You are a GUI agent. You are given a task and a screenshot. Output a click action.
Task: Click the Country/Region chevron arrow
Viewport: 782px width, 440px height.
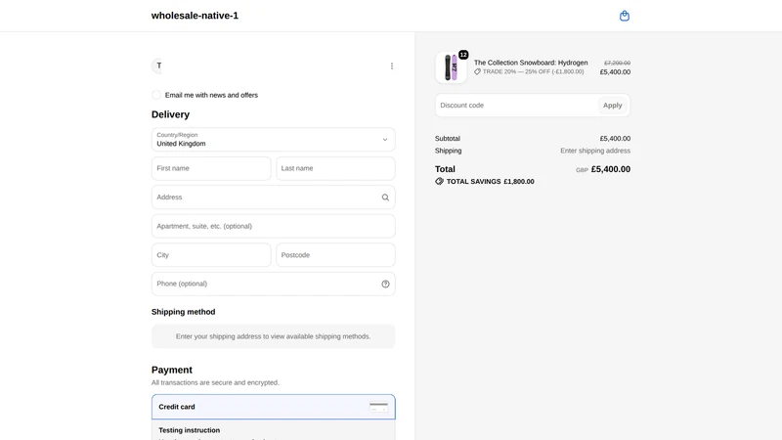[x=384, y=140]
